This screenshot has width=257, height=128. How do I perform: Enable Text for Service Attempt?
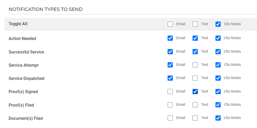click(x=195, y=65)
